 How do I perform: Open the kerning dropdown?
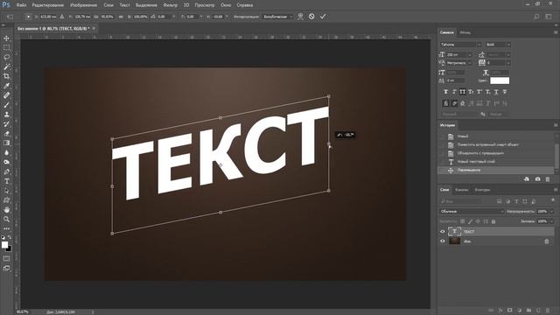pos(470,63)
